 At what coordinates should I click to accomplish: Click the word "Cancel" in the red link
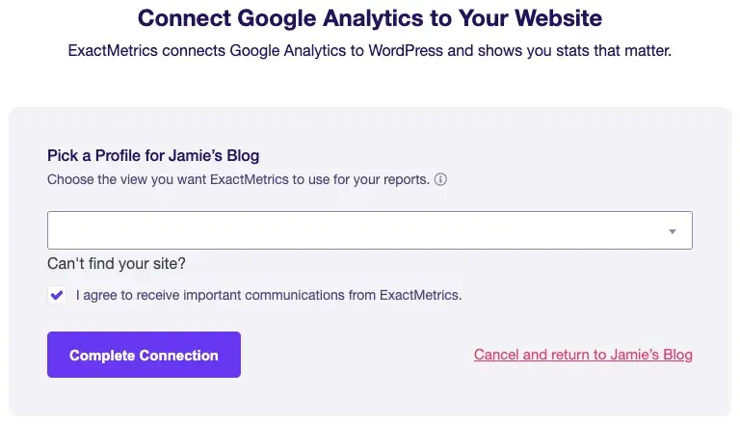(x=497, y=355)
